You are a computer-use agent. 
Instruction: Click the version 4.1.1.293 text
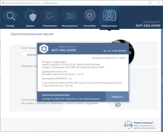[x=114, y=51]
